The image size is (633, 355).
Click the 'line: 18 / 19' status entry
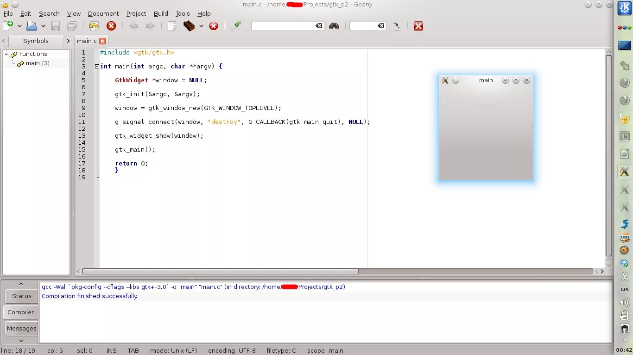pos(18,350)
